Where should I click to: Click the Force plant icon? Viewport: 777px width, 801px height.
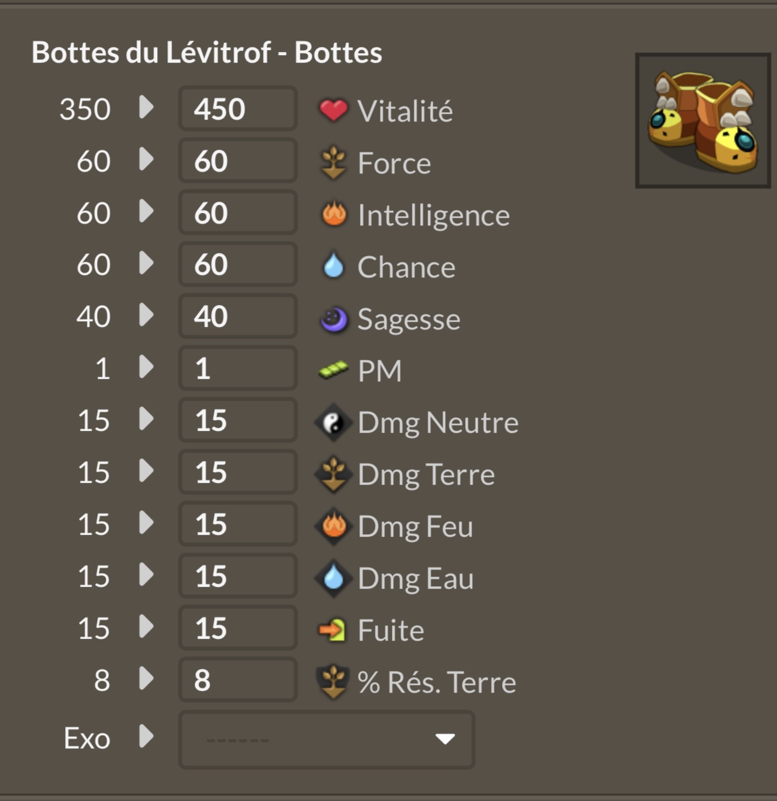(333, 162)
